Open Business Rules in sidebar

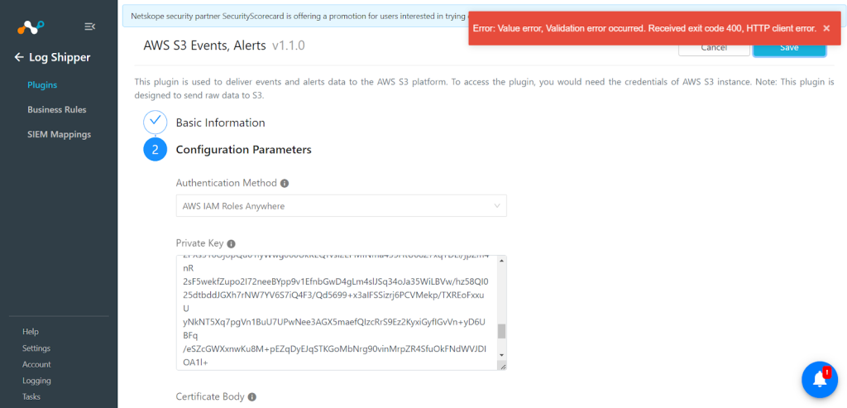[x=57, y=110]
